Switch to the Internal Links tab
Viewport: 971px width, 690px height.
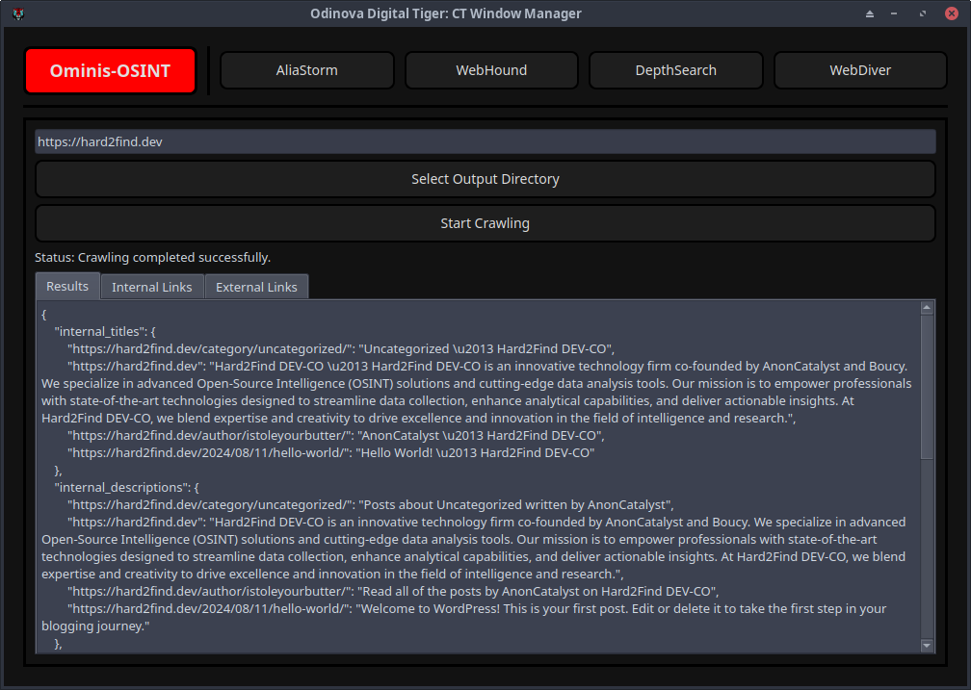click(151, 286)
